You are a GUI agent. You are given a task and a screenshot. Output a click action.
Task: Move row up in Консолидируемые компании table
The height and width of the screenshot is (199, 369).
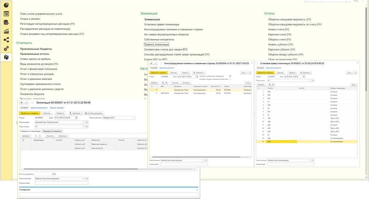[163, 83]
